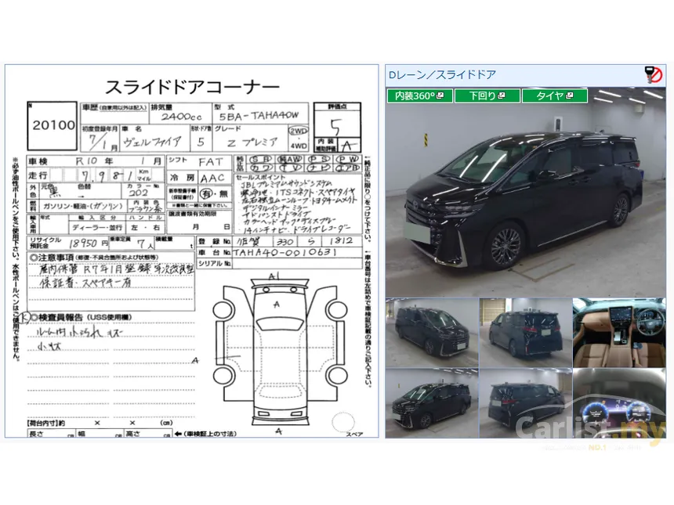Click the crossed-out key icon

tap(654, 74)
